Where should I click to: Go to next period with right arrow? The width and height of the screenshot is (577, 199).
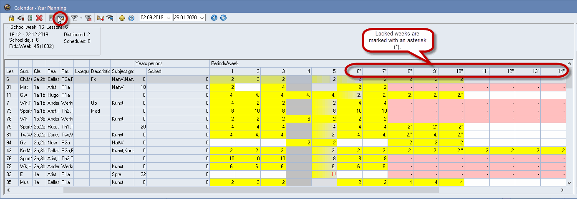pos(224,18)
